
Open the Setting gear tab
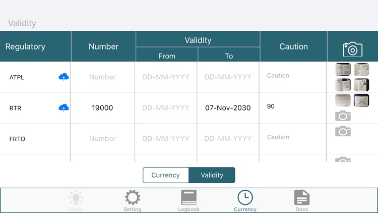[133, 201]
